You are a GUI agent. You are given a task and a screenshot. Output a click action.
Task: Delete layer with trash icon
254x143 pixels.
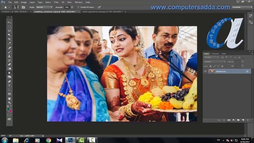[x=248, y=120]
